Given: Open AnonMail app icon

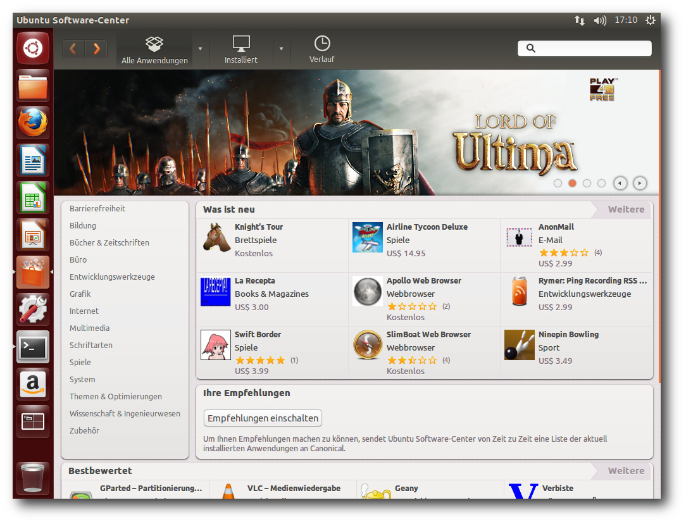Looking at the screenshot, I should 520,237.
